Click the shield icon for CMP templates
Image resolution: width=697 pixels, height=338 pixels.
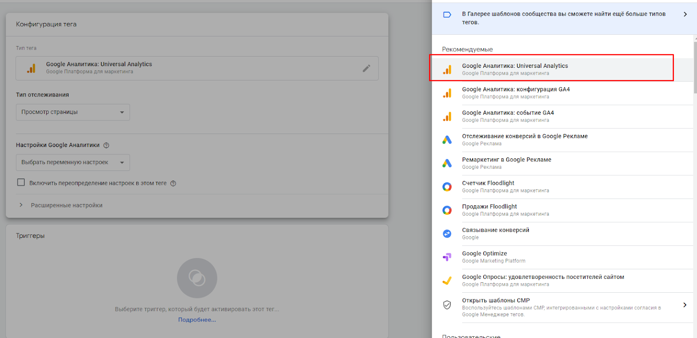pyautogui.click(x=447, y=305)
